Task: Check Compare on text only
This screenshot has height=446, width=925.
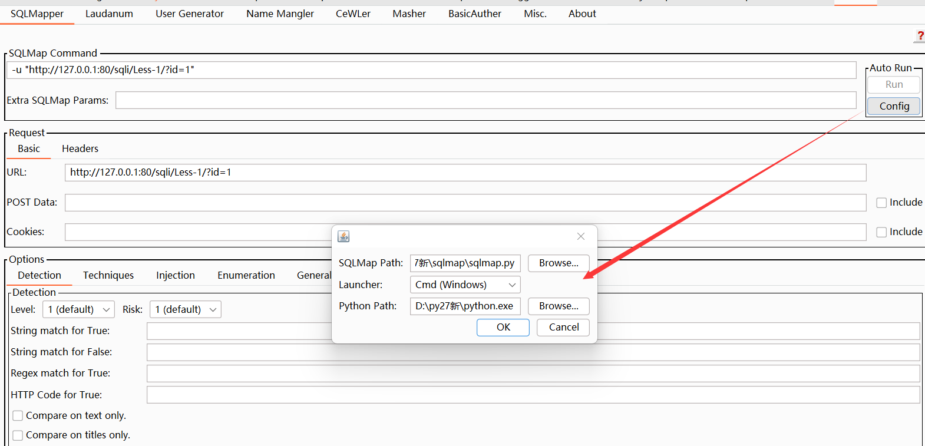Action: [x=18, y=416]
